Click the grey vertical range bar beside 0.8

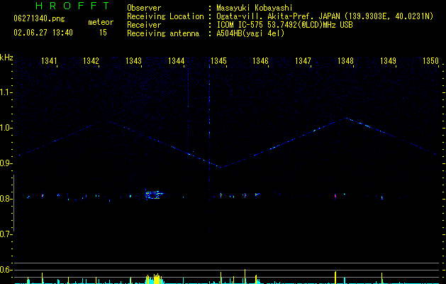(x=13, y=203)
